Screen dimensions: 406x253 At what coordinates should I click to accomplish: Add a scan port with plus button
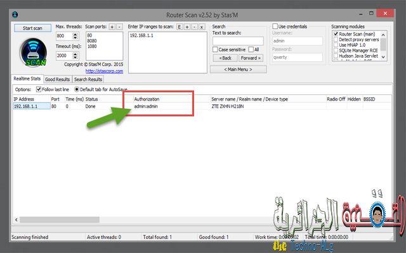click(x=112, y=27)
